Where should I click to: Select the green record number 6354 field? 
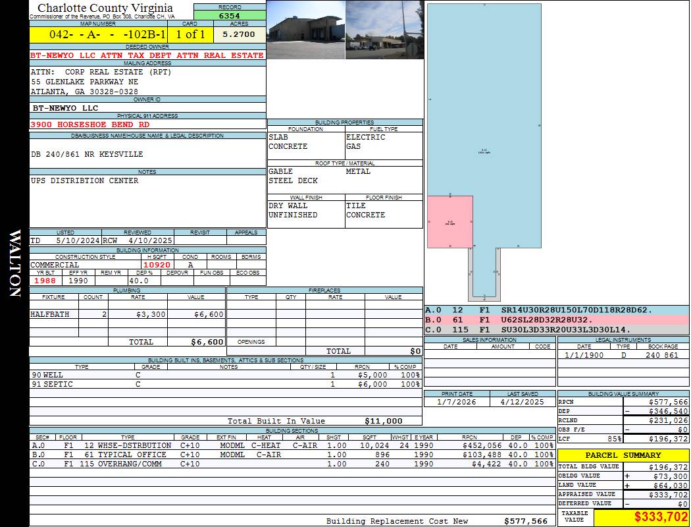tap(230, 16)
